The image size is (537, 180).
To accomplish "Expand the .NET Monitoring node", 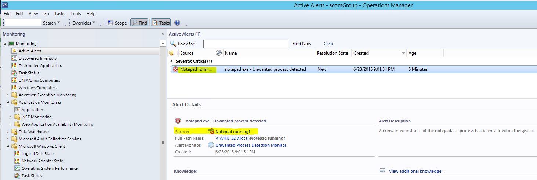I will click(x=11, y=117).
